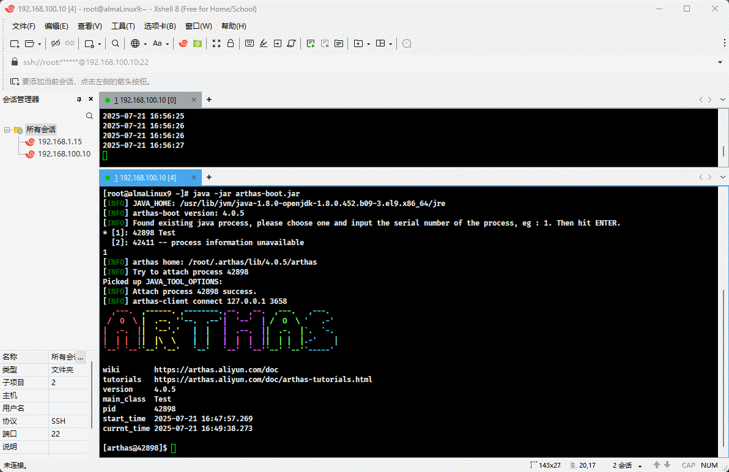Open the 文件(F) menu
Viewport: 729px width, 472px height.
point(24,26)
